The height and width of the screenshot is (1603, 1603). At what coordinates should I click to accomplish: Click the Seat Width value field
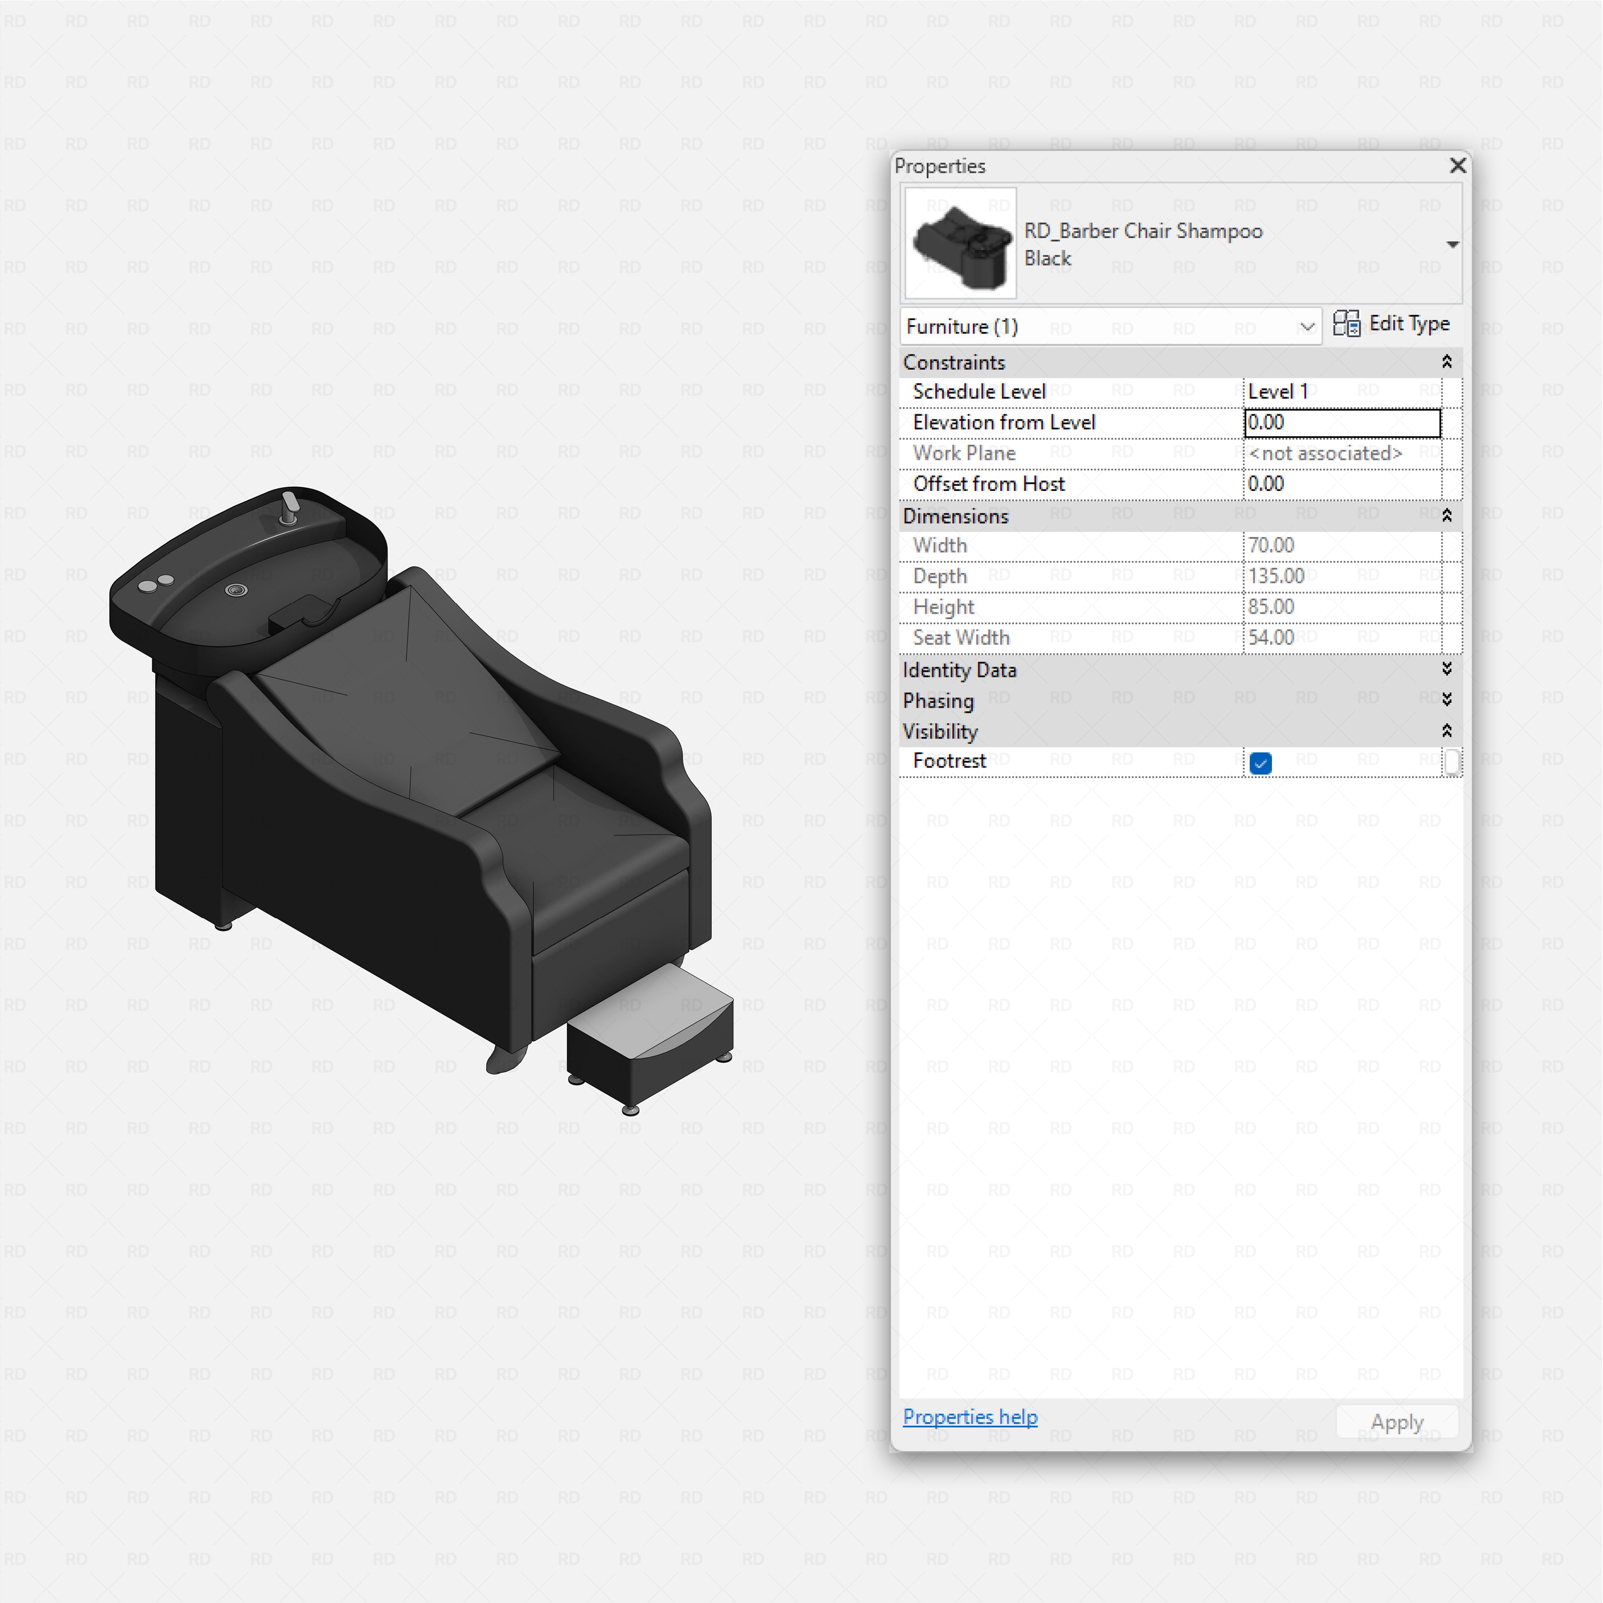point(1341,637)
